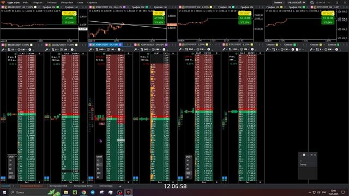Switch to Котировки OKX workspace tab
Screen dimensions: 349x196
(x=58, y=186)
